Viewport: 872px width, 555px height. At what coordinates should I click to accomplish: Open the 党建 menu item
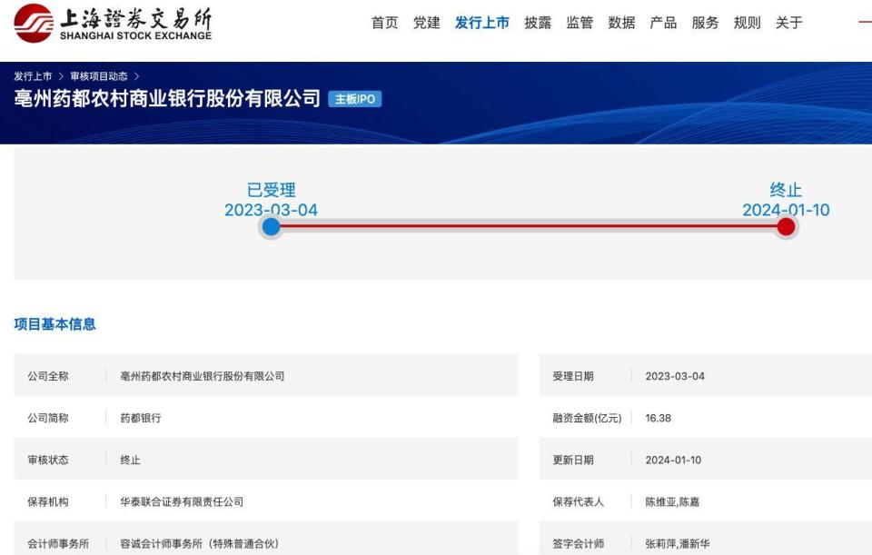click(x=426, y=22)
